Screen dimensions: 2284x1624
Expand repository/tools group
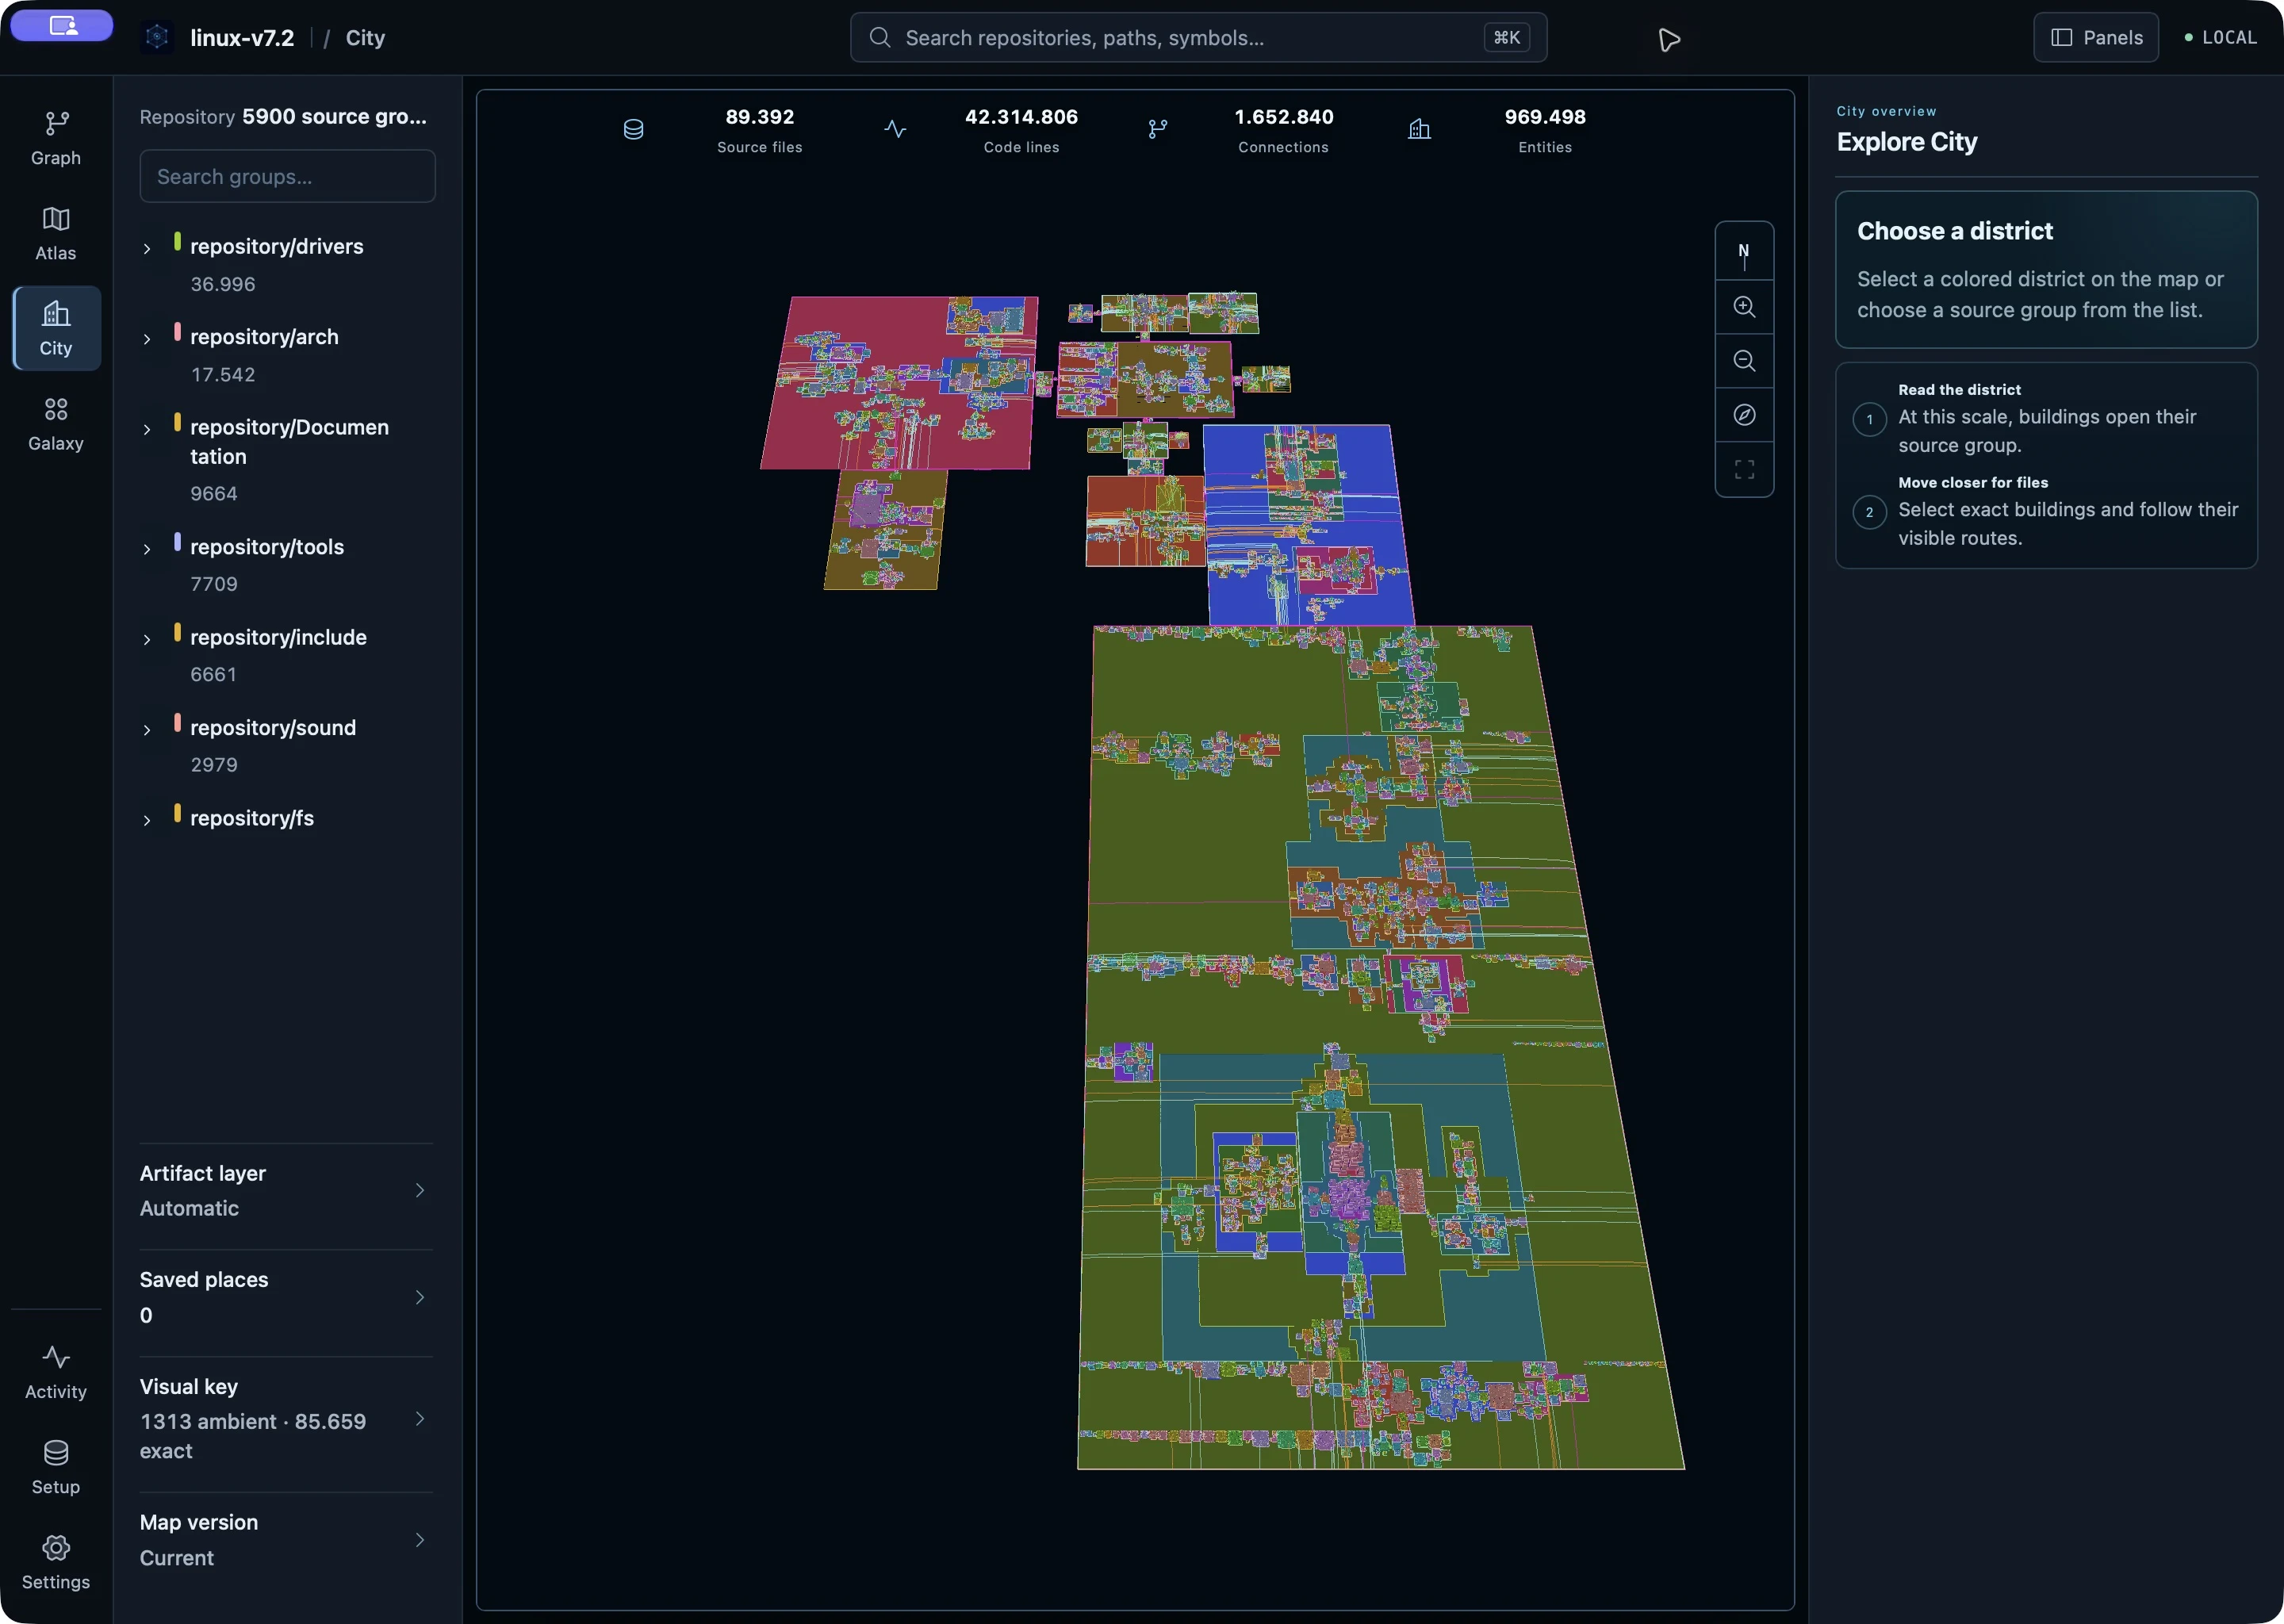pos(147,549)
